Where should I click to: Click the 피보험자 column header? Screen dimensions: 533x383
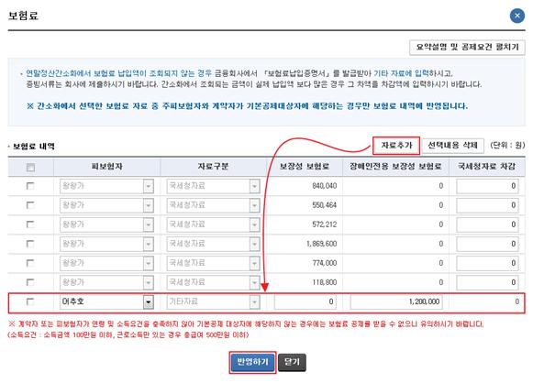click(x=106, y=167)
